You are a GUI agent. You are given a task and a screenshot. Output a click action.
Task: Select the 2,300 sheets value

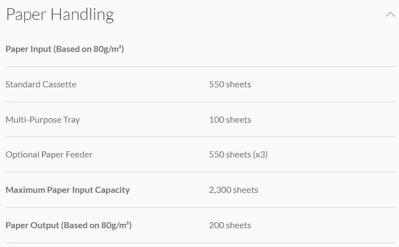(233, 190)
